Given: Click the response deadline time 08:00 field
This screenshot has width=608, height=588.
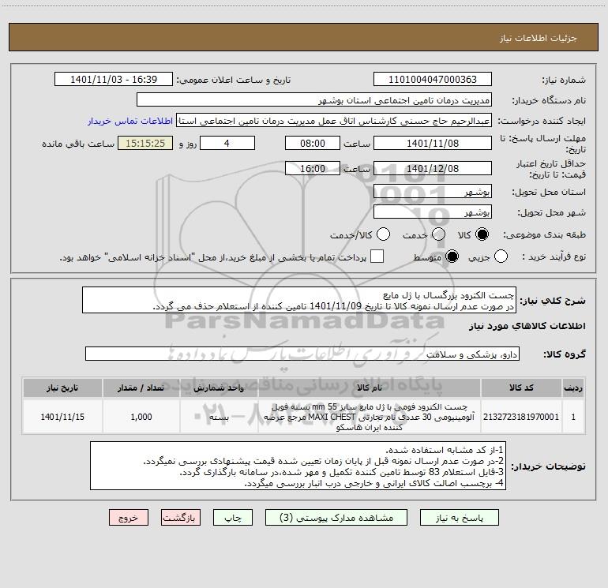Looking at the screenshot, I should (313, 143).
